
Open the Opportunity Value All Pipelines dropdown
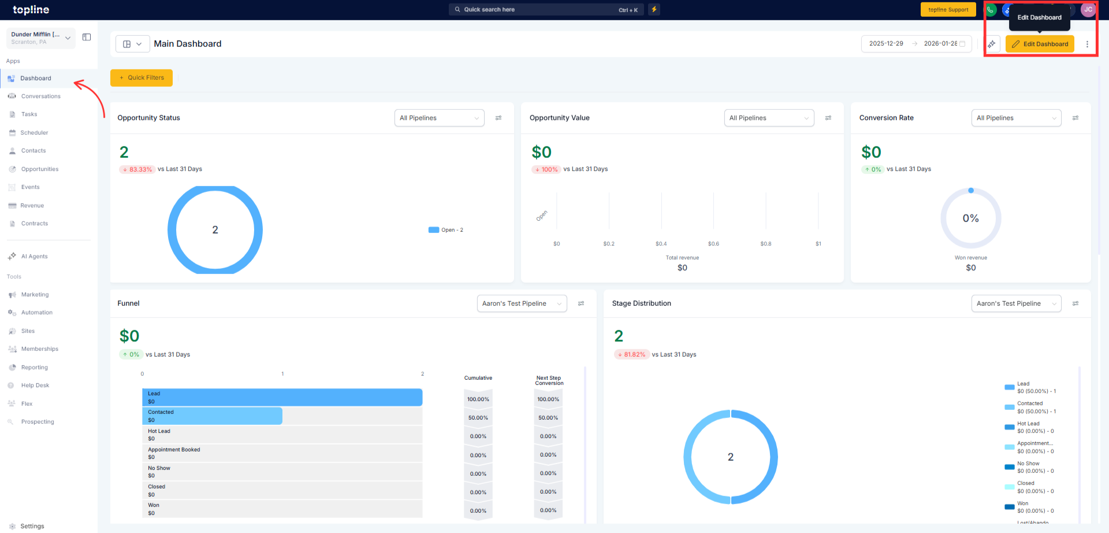tap(769, 118)
